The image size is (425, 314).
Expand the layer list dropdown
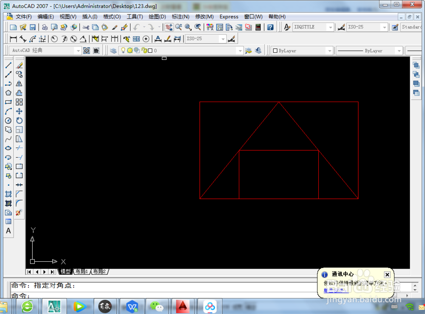tap(240, 51)
